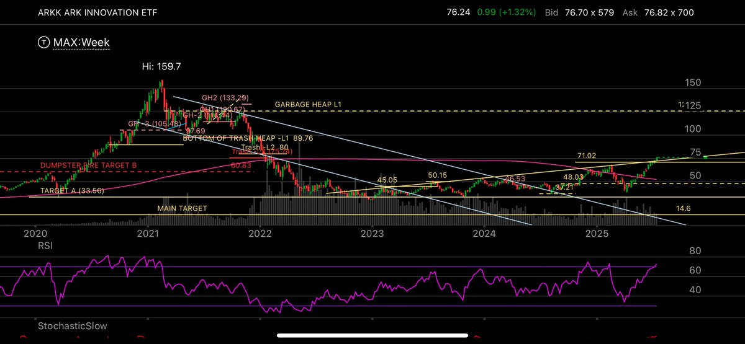Viewport: 745px width, 344px height.
Task: Tap the 100 price axis value
Action: [x=693, y=129]
